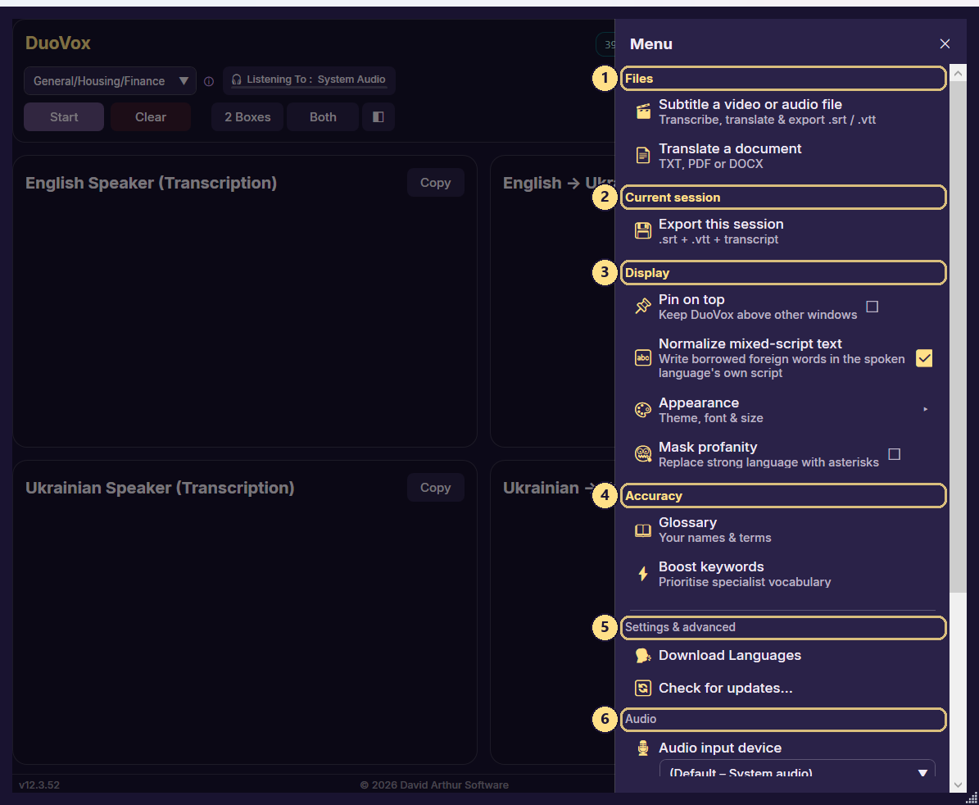Click the menu's vertical scrollbar thumb
The image size is (979, 805).
click(x=958, y=337)
